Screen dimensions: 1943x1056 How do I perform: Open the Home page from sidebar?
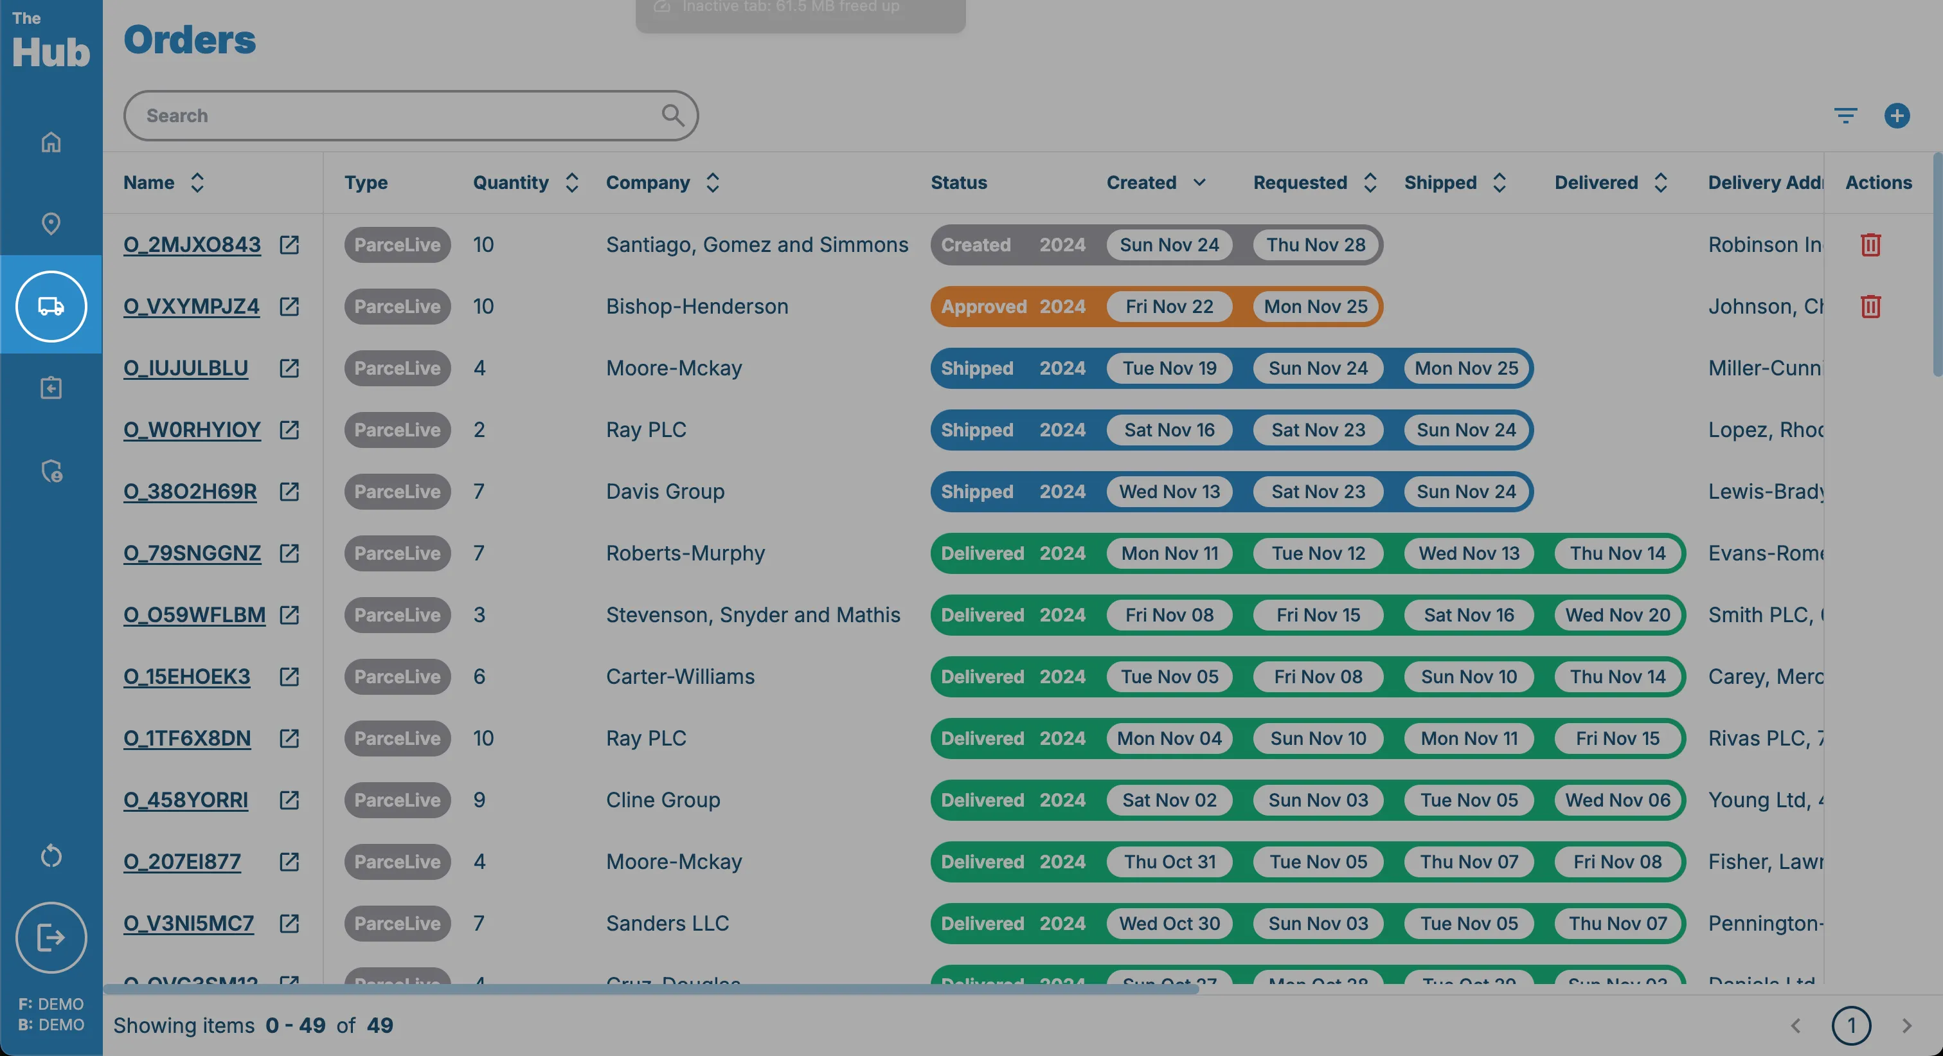pos(51,142)
